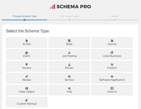Image resolution: width=141 pixels, height=109 pixels.
Task: Choose the Product shopping cart icon
Action: click(x=112, y=65)
